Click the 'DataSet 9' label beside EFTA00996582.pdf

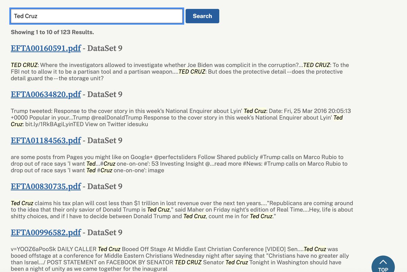[x=105, y=232]
